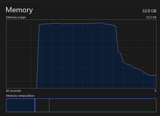The image size is (160, 116).
Task: Click the filled In use segment of memory composition
Action: pyautogui.click(x=20, y=105)
